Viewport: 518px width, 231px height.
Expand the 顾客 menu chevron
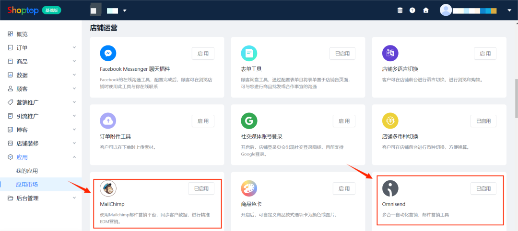pyautogui.click(x=74, y=88)
